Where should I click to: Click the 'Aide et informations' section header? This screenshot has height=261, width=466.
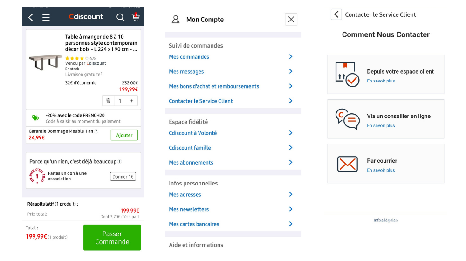[196, 245]
